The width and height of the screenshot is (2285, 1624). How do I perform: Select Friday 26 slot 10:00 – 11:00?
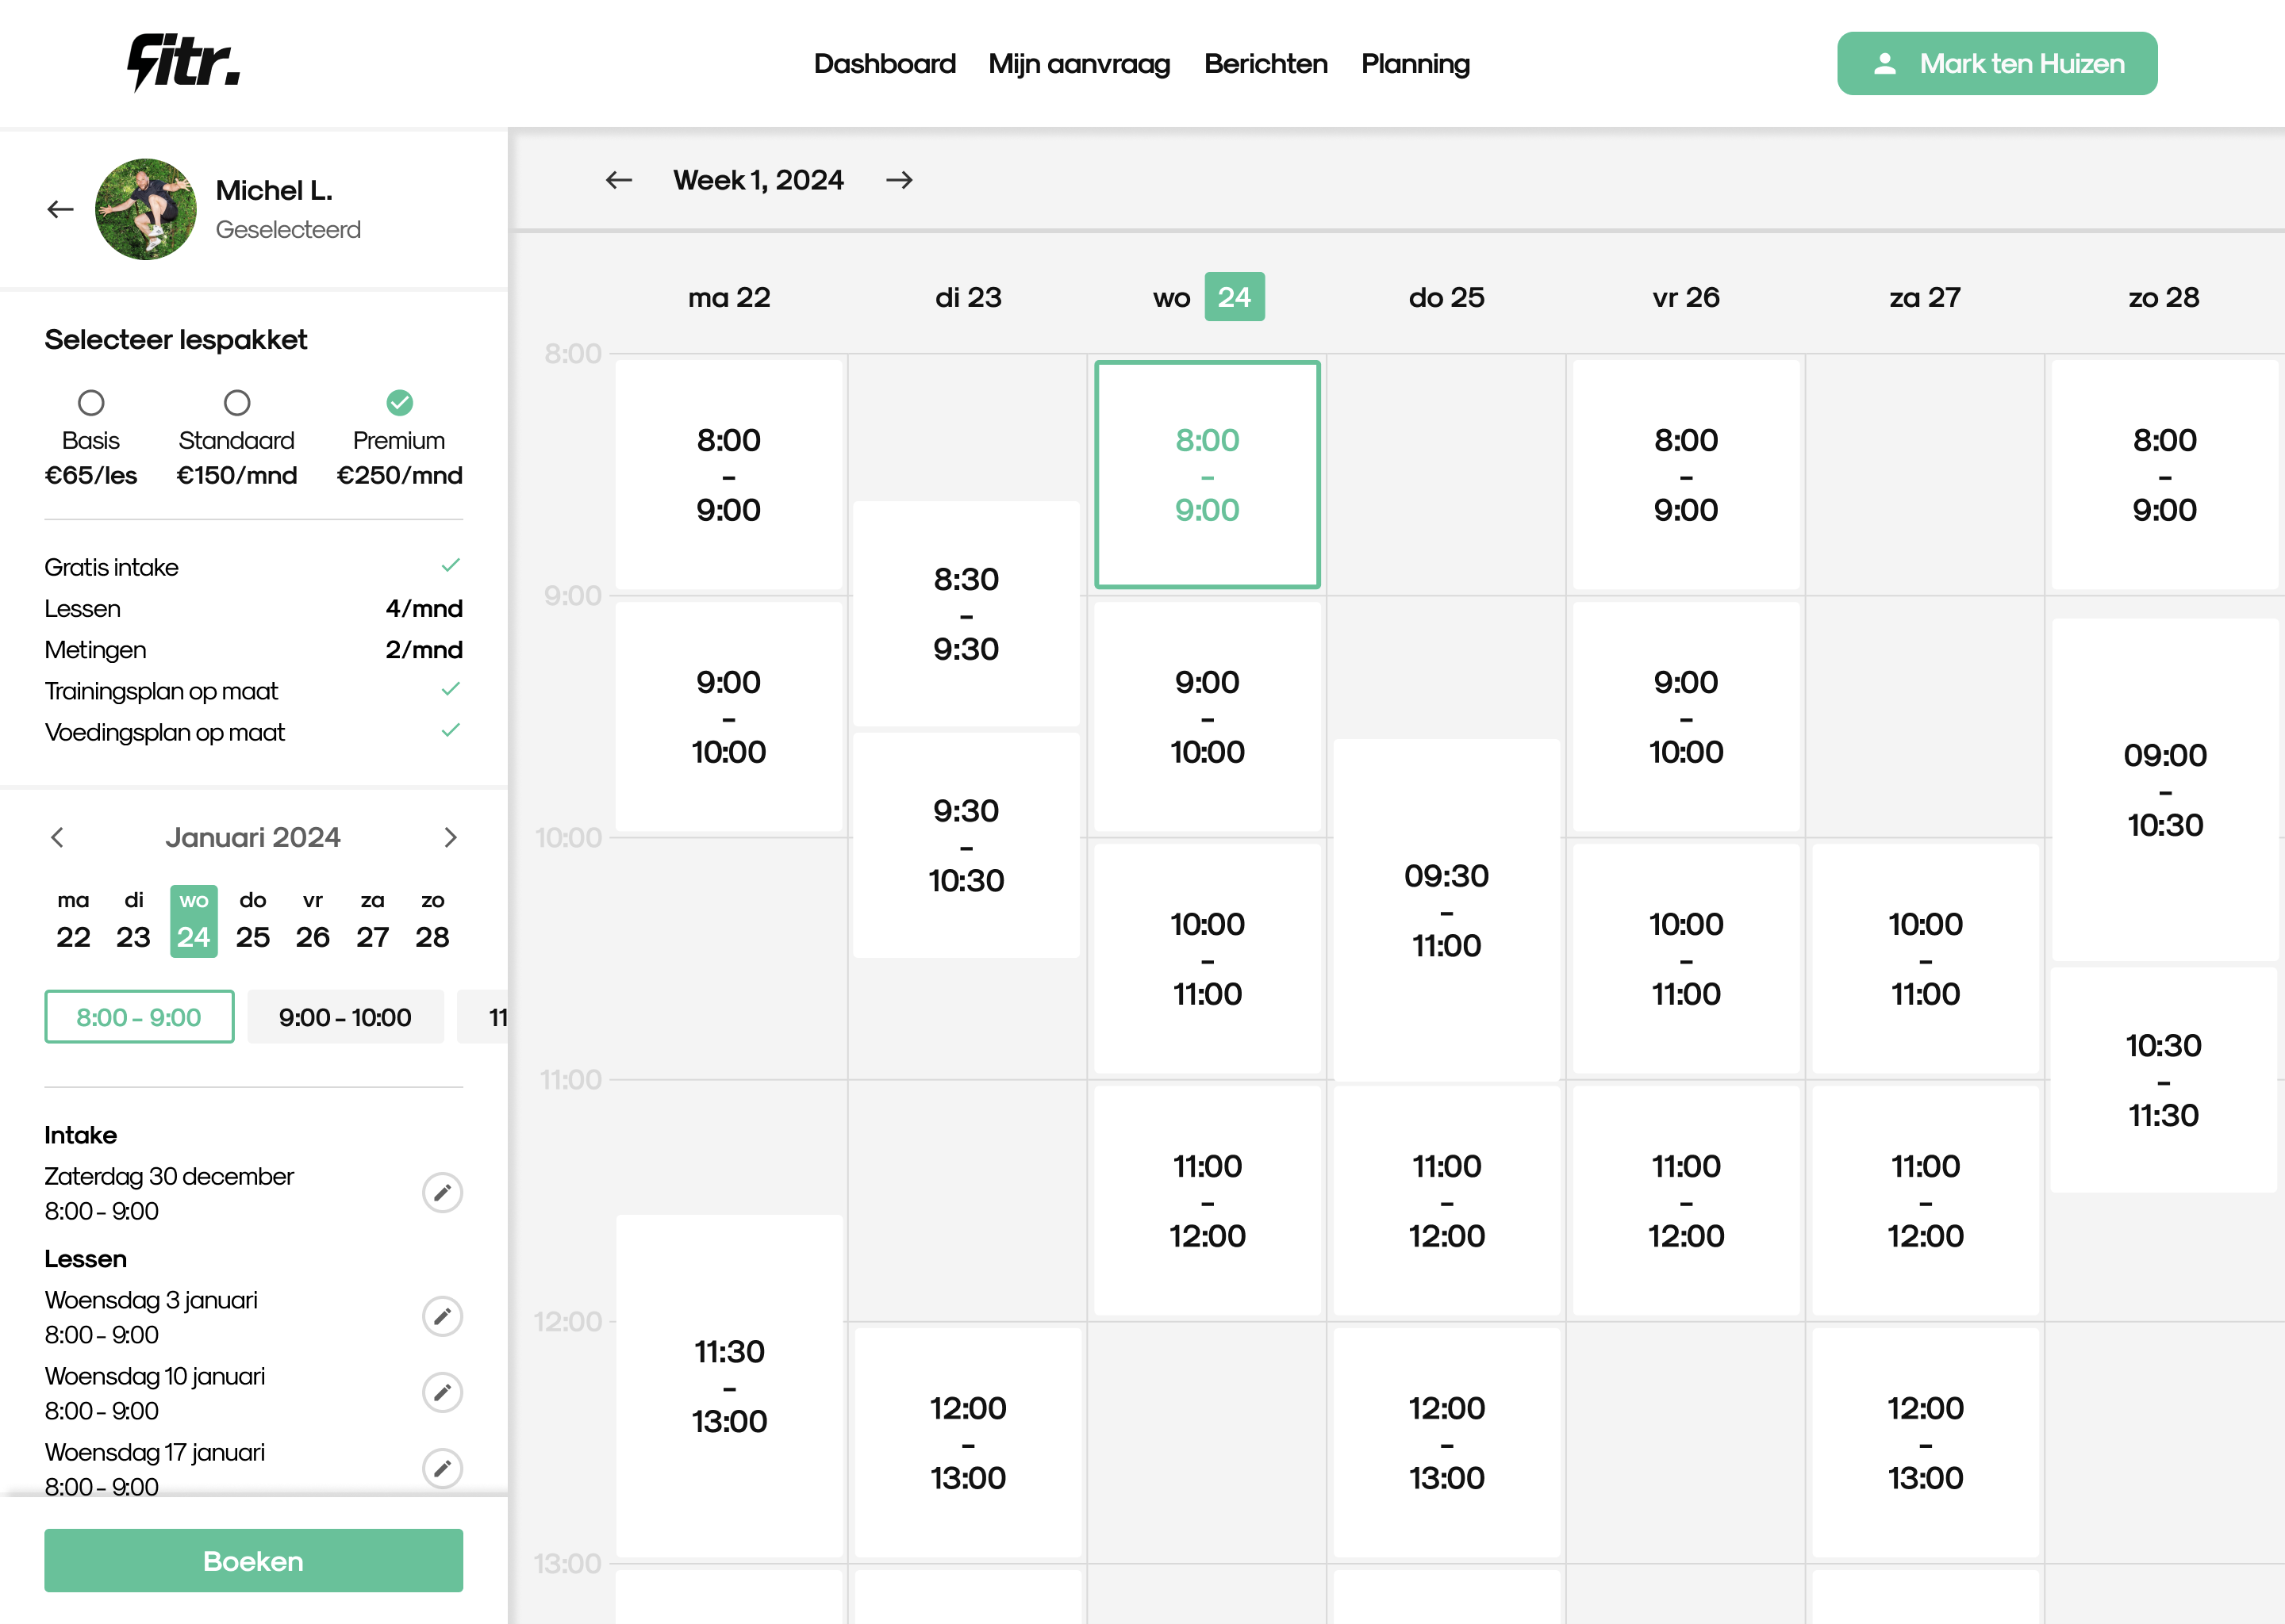(1686, 959)
